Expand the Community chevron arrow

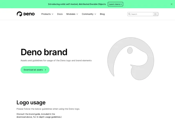tap(95, 14)
